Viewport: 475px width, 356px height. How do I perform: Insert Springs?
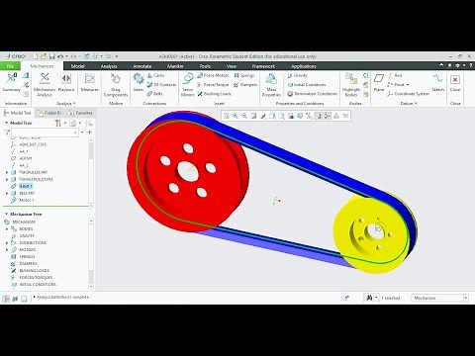(244, 75)
